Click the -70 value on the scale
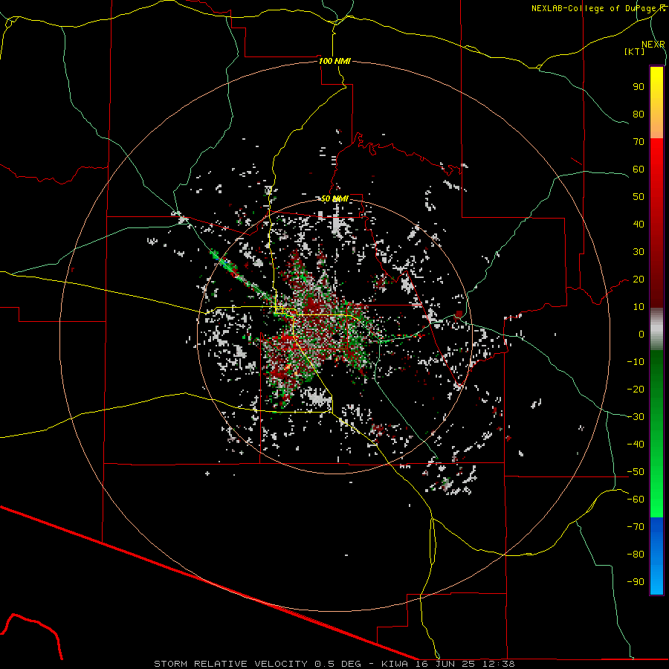The height and width of the screenshot is (669, 669). (x=636, y=527)
